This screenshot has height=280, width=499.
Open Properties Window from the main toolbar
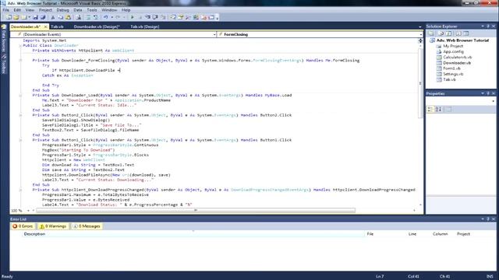point(180,17)
